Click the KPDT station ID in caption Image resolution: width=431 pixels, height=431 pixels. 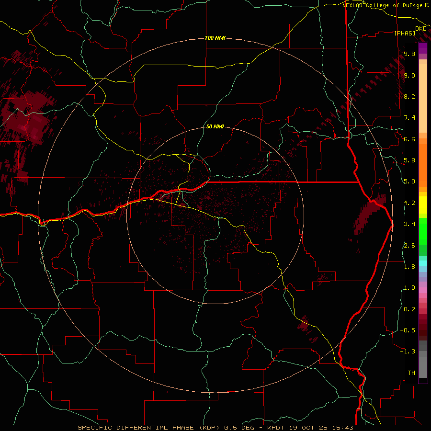276,428
